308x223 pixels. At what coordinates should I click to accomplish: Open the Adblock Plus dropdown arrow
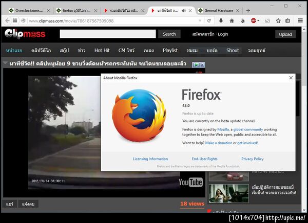click(258, 20)
